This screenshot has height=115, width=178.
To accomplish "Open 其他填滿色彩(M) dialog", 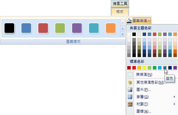I will click(152, 82).
